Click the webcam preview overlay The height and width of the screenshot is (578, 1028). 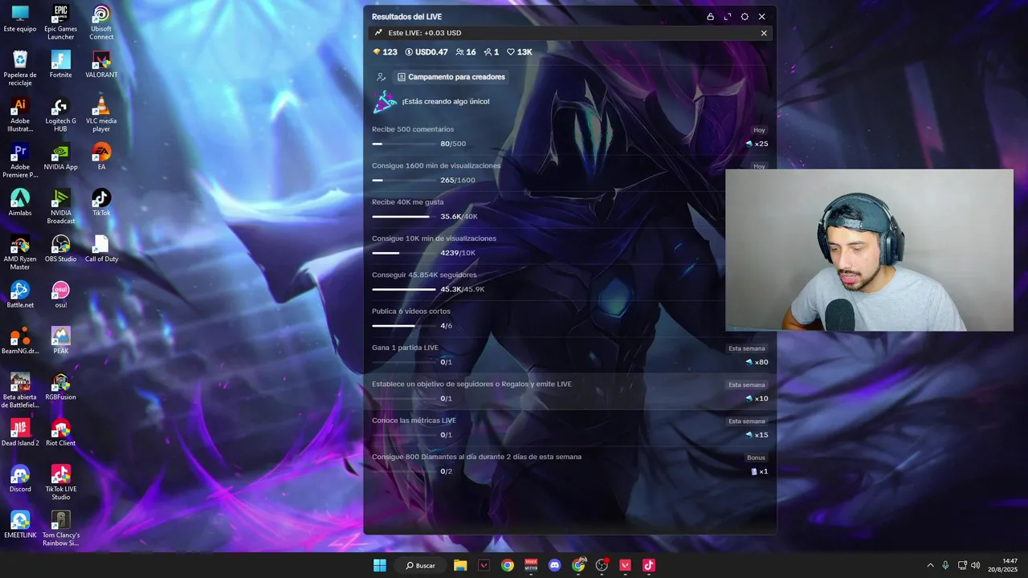(x=869, y=250)
